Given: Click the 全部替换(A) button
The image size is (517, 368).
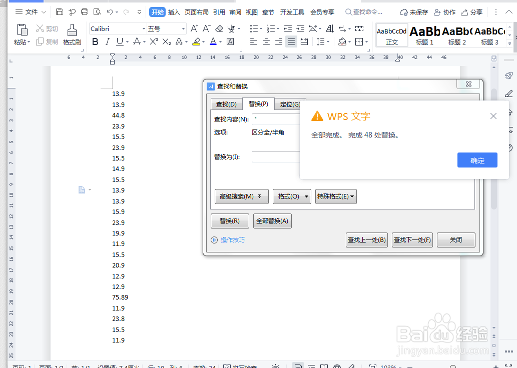Looking at the screenshot, I should point(272,220).
